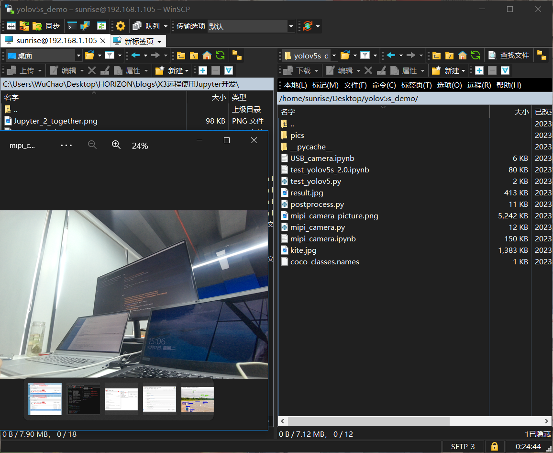The height and width of the screenshot is (453, 553).
Task: Open the 传输选项 preset dropdown
Action: pyautogui.click(x=290, y=26)
